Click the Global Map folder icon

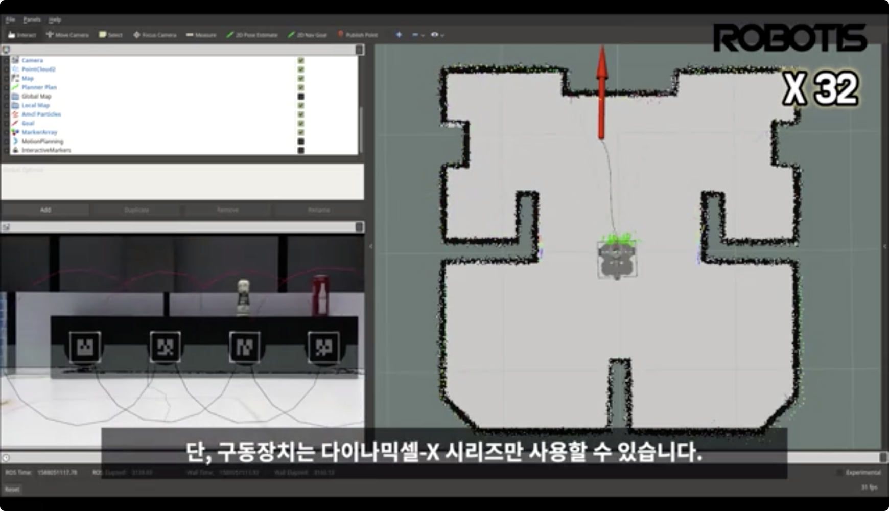coord(15,96)
